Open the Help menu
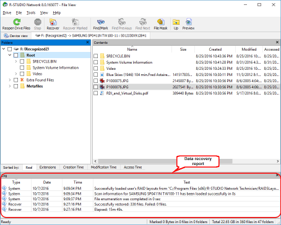This screenshot has width=281, height=225. point(57,13)
